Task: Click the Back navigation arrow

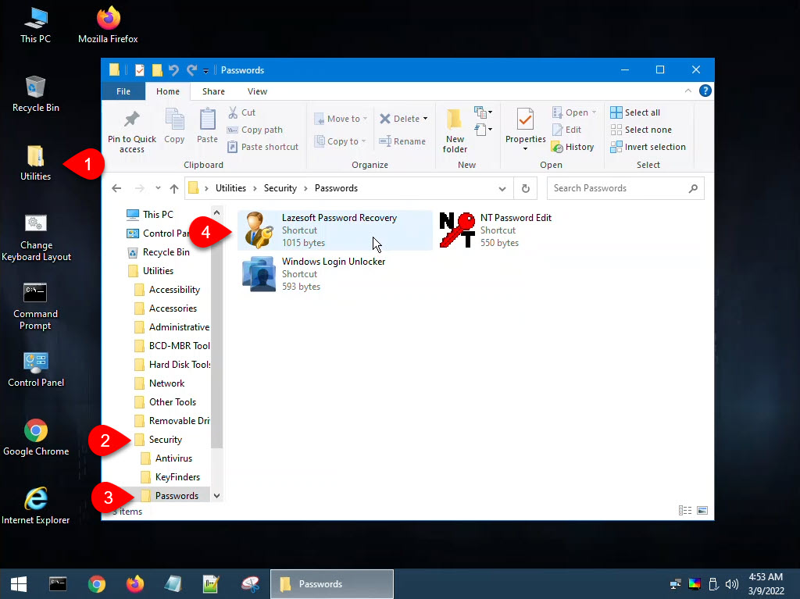Action: (x=116, y=188)
